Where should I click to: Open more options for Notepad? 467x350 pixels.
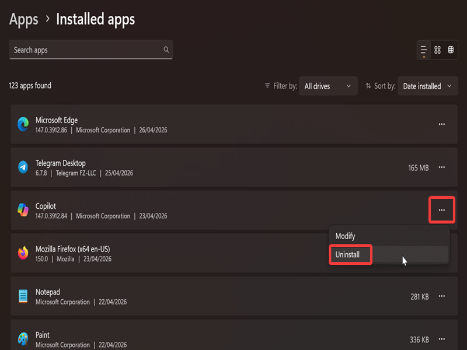click(442, 296)
